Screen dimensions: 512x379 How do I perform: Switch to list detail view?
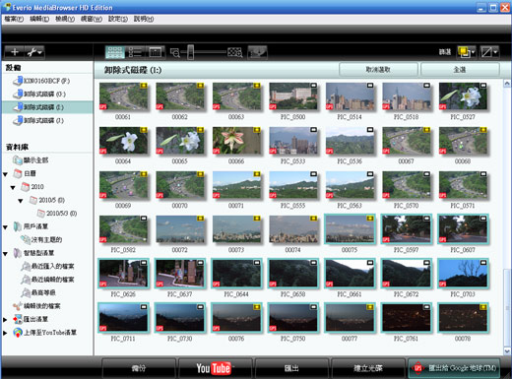click(135, 52)
